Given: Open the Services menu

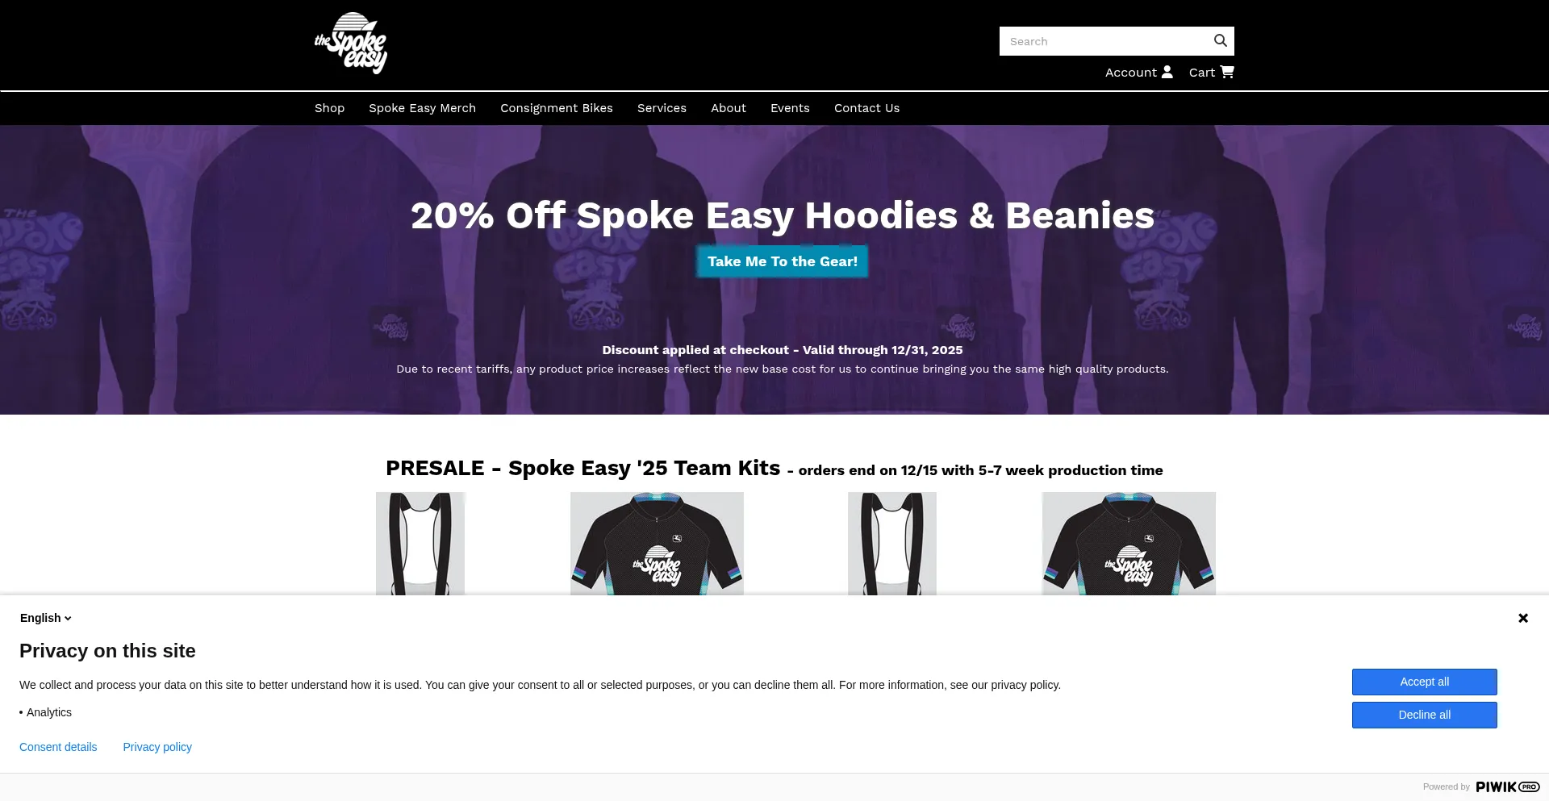Looking at the screenshot, I should 662,108.
